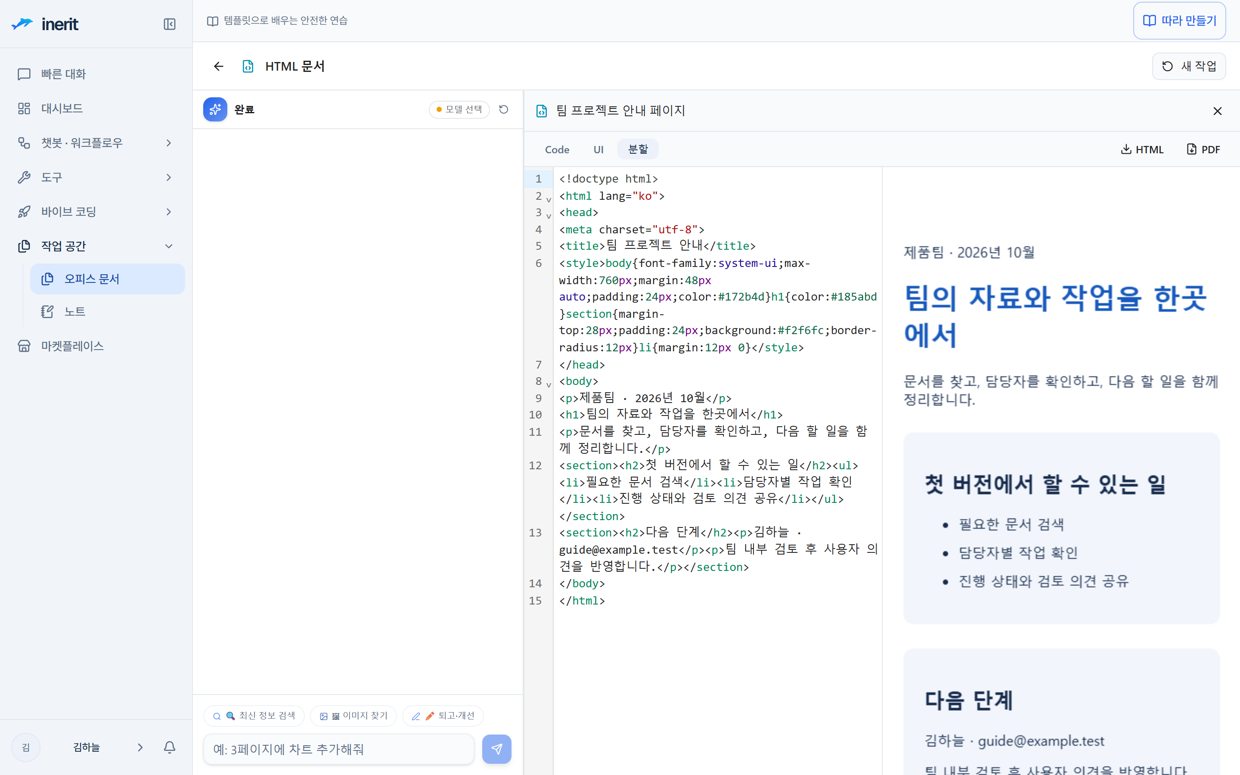Expand the 바이브 코딩 chevron
Viewport: 1240px width, 775px height.
click(x=169, y=212)
